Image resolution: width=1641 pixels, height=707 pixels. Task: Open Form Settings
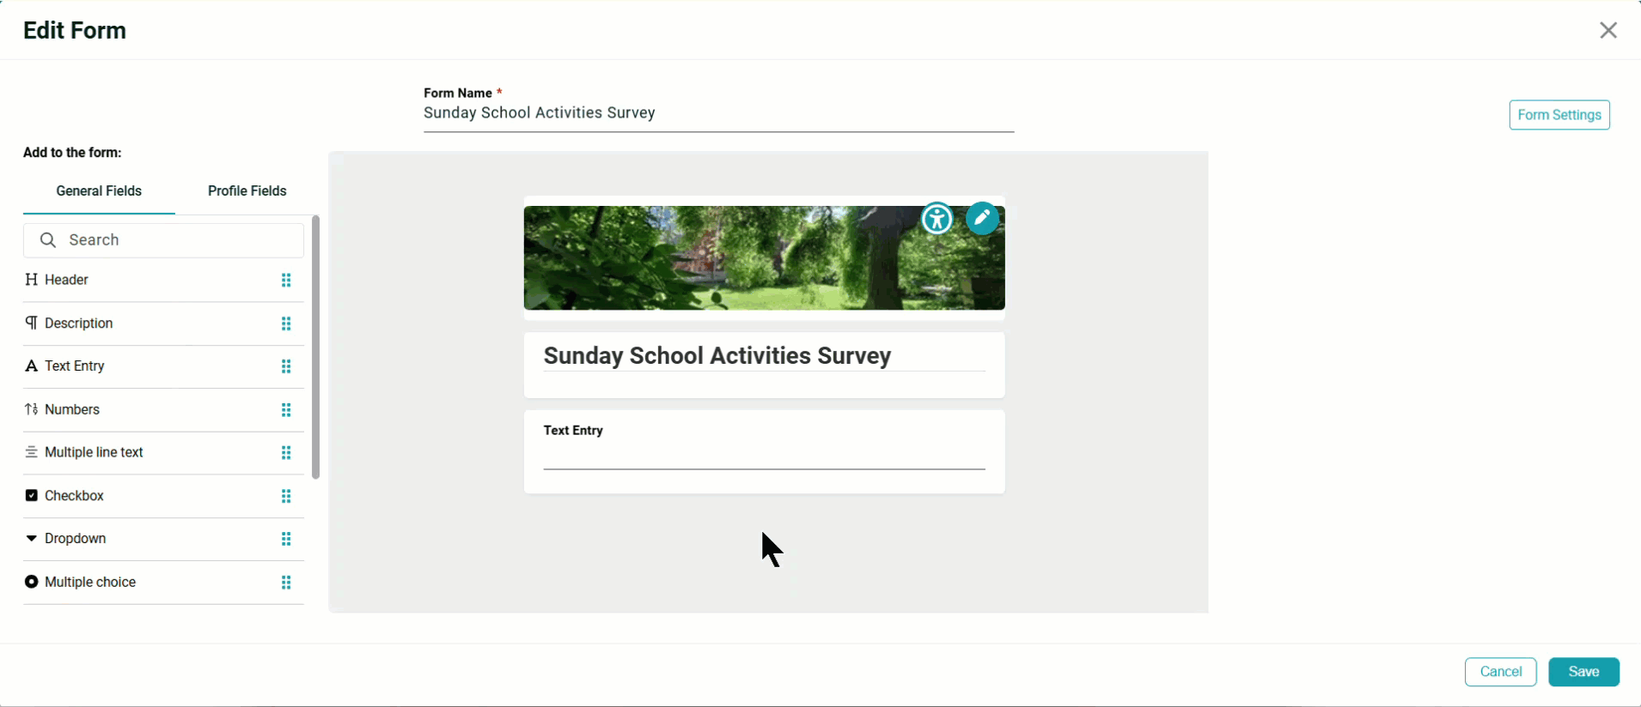point(1559,115)
